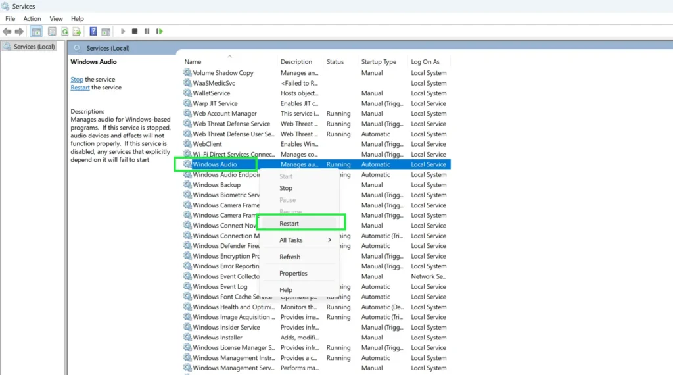Select the Windows Error Reporting row
The width and height of the screenshot is (673, 375).
point(316,266)
